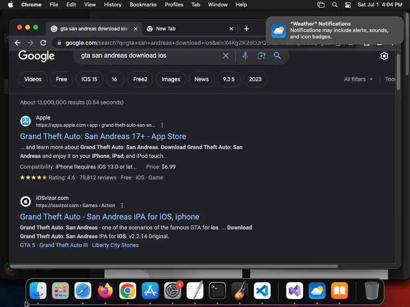Close the New Tab tab
Image resolution: width=410 pixels, height=307 pixels.
coord(231,29)
